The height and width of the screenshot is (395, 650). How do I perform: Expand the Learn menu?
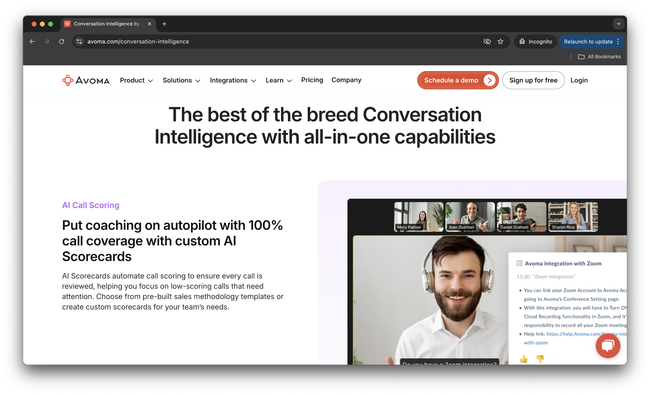279,80
